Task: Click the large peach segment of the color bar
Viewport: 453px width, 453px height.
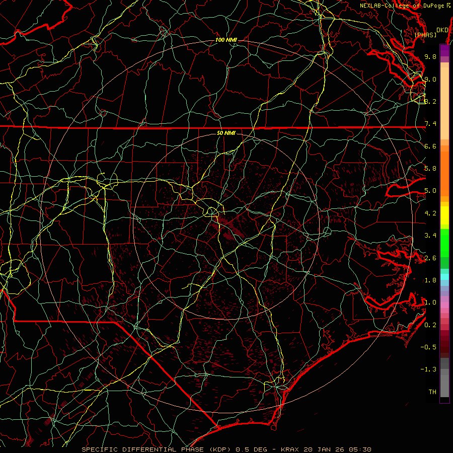Action: click(444, 103)
